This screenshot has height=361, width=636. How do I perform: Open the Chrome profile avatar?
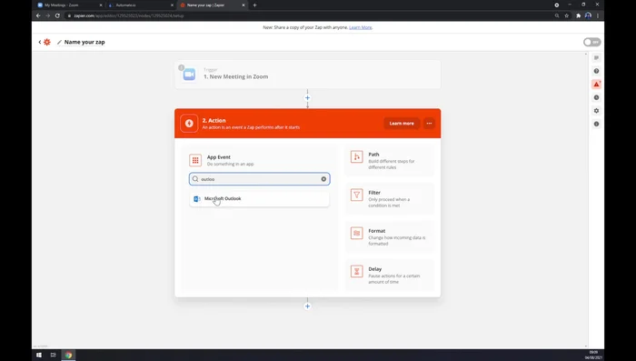click(x=588, y=15)
